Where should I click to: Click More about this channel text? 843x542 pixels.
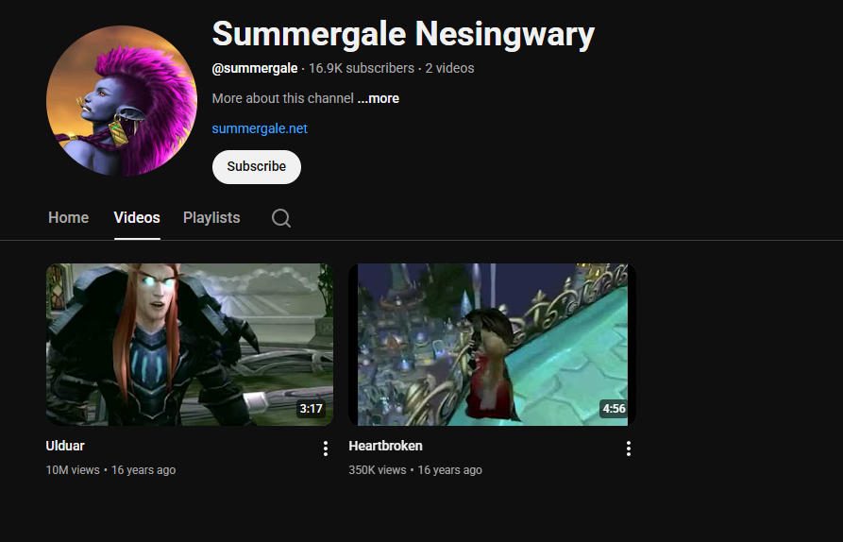[x=283, y=98]
